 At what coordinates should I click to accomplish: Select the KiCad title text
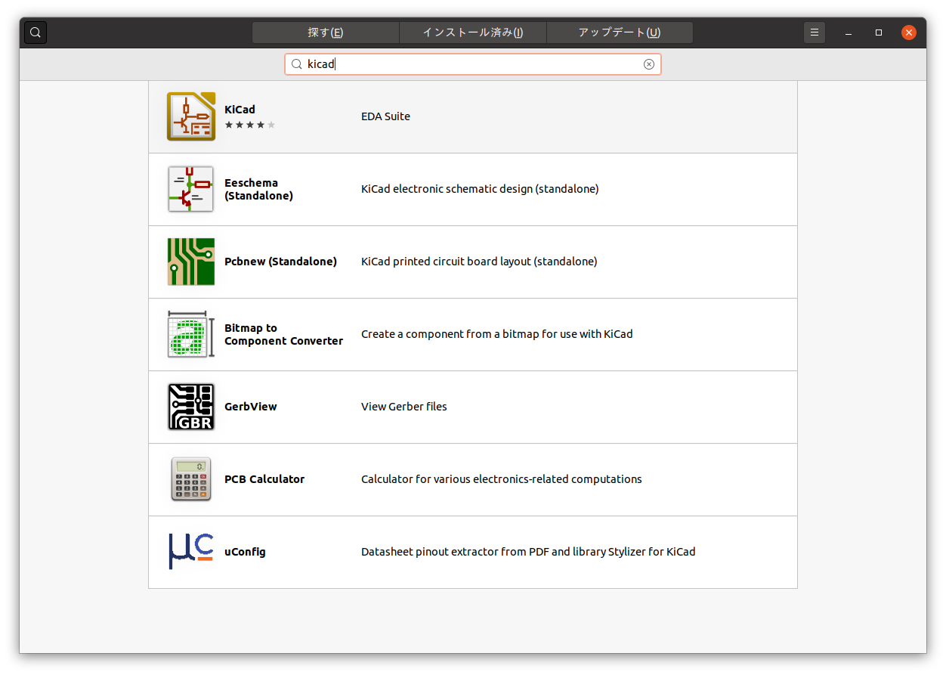[x=240, y=110]
